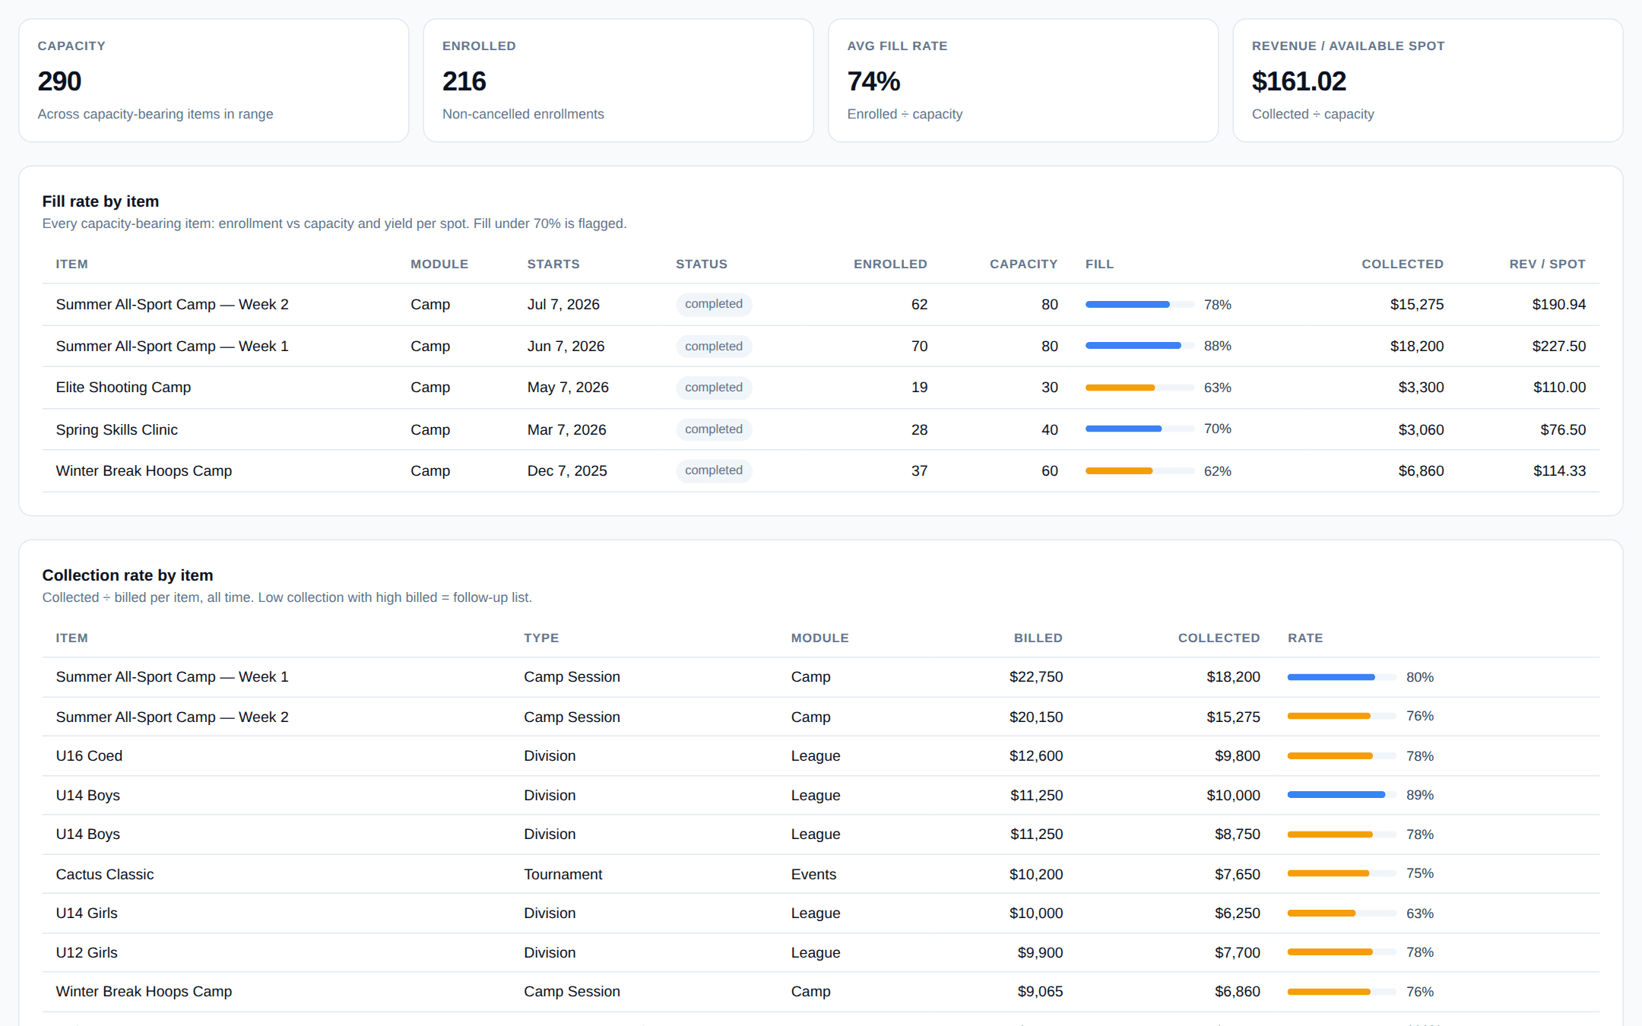Select the U16 Coed division row
1642x1026 pixels.
[820, 755]
